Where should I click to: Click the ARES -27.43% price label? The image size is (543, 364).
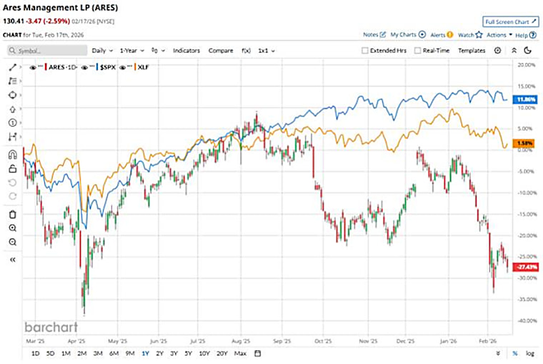pyautogui.click(x=527, y=267)
